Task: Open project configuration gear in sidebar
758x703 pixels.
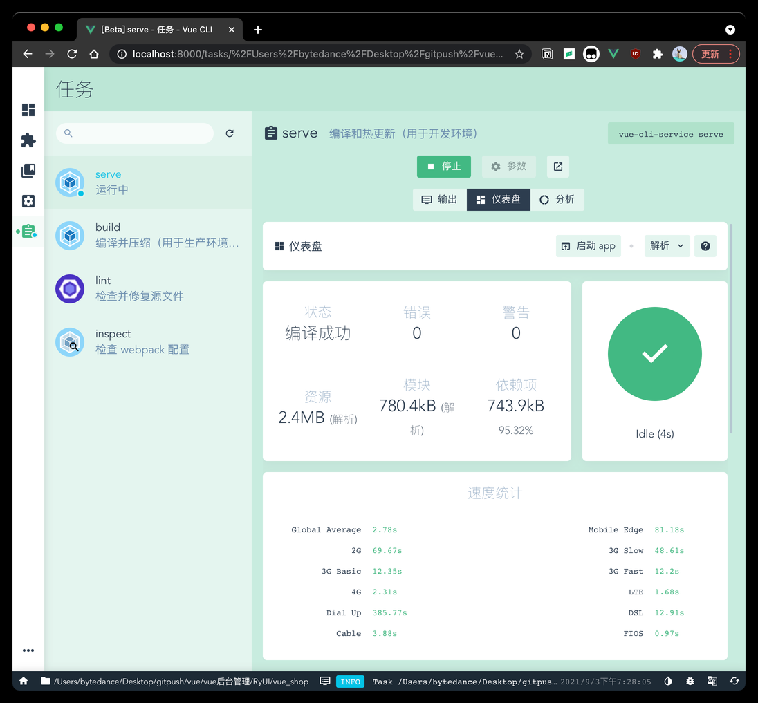Action: [28, 201]
